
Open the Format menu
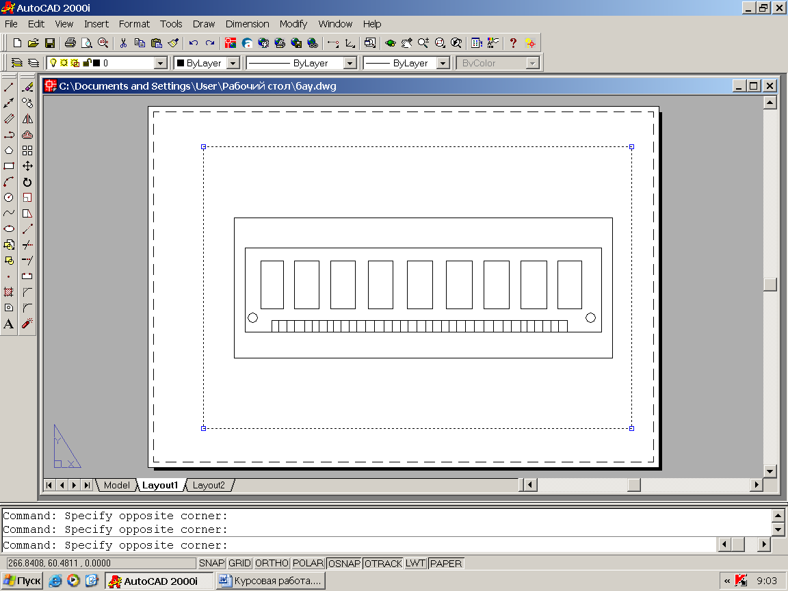[x=134, y=24]
